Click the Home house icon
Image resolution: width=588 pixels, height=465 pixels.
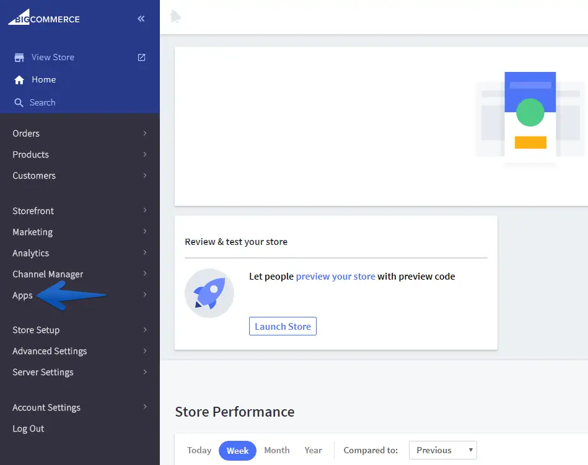tap(19, 80)
